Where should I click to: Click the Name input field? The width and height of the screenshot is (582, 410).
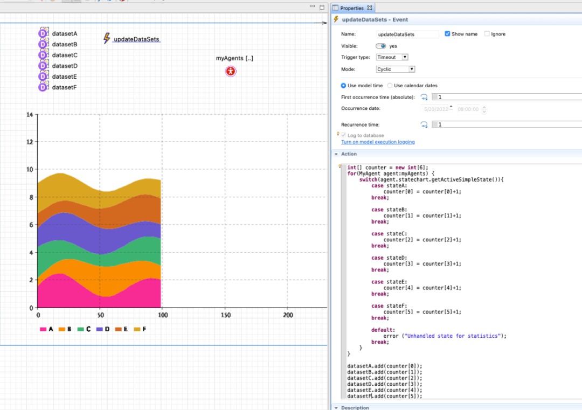(x=407, y=34)
